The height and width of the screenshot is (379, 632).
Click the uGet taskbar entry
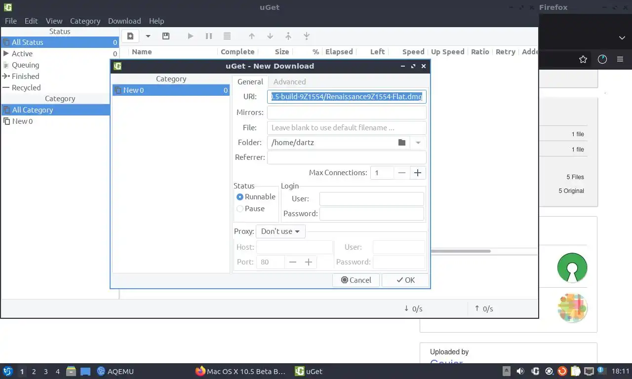click(309, 372)
